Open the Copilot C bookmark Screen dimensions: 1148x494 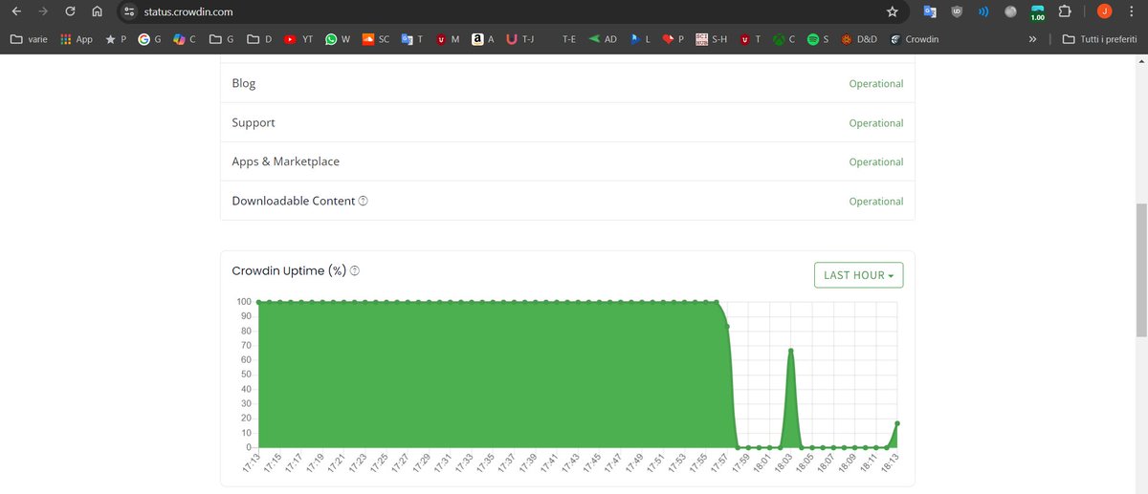coord(185,39)
